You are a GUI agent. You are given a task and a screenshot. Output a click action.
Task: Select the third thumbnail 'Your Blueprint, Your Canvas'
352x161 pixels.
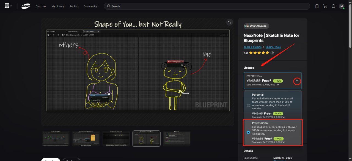116,138
